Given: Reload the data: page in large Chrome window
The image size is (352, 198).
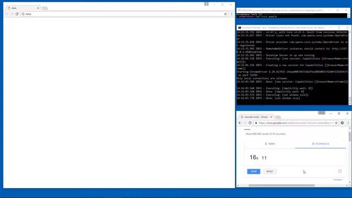Looking at the screenshot, I should point(17,14).
